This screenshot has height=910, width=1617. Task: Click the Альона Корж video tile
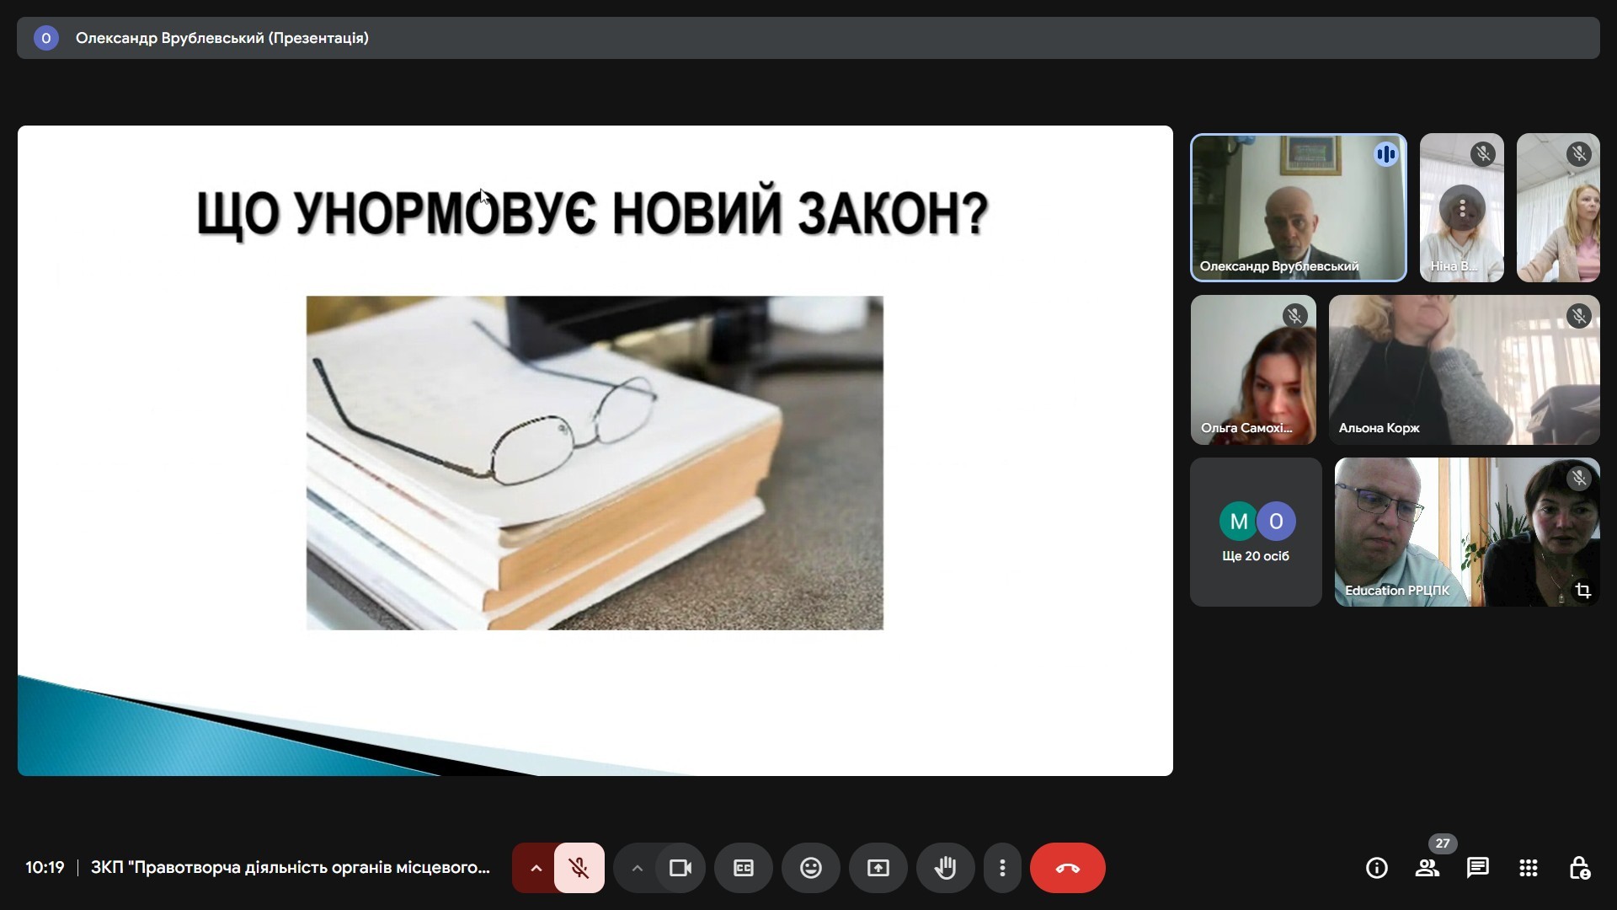point(1464,369)
